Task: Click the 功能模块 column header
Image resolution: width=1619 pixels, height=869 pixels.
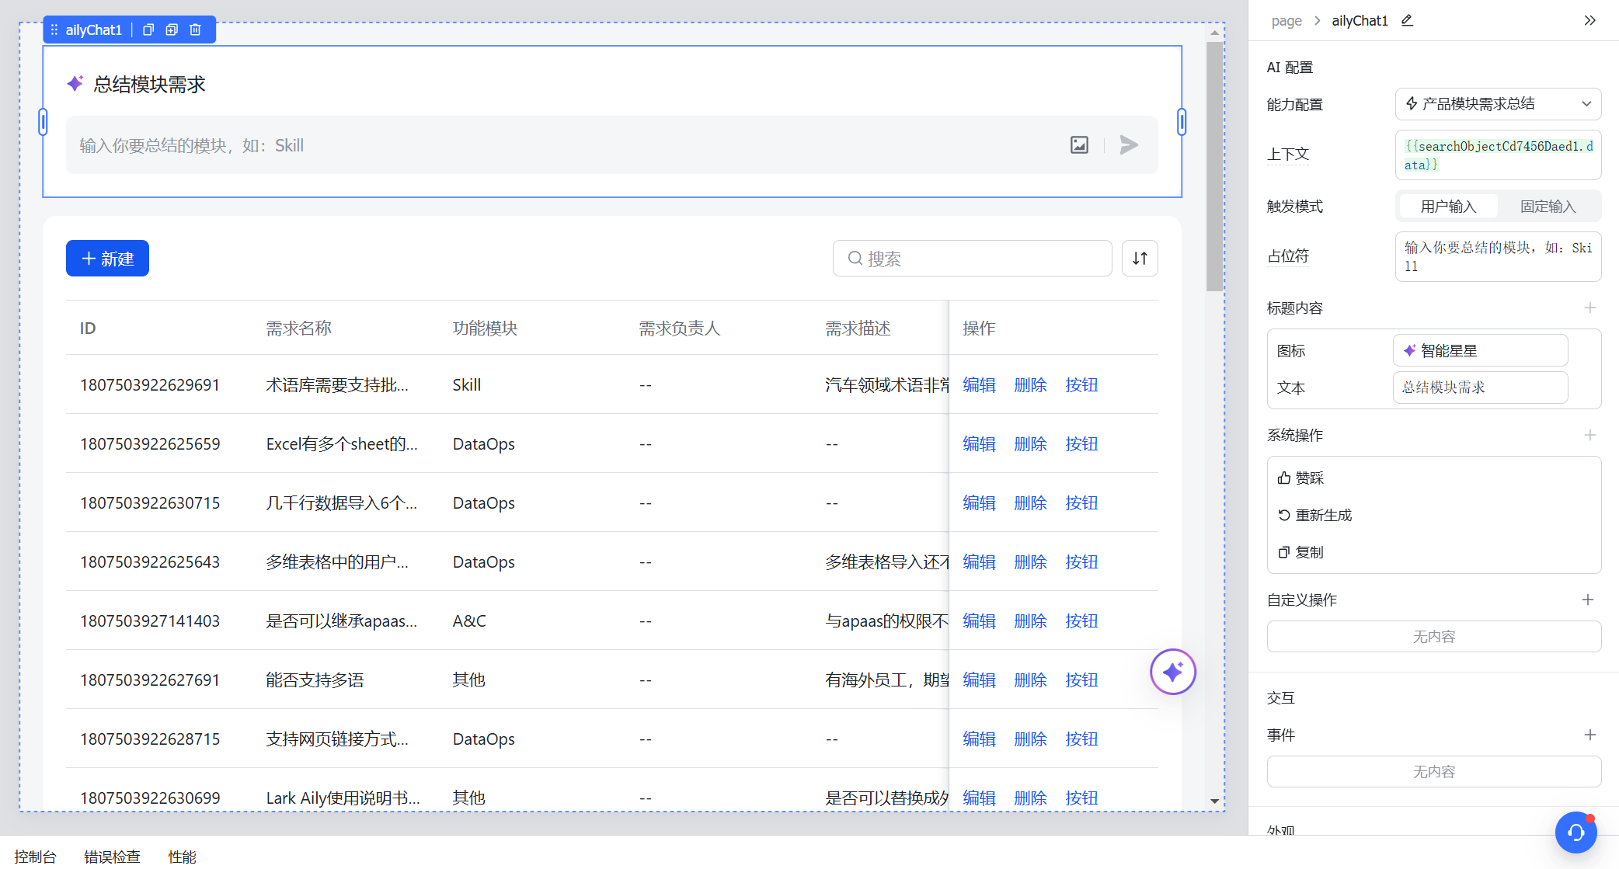Action: [485, 328]
